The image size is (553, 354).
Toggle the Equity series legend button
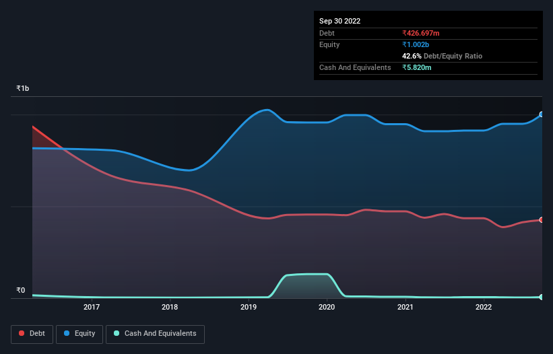[79, 334]
